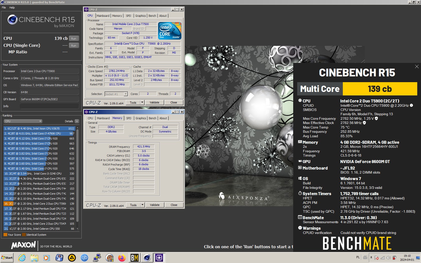The image size is (421, 263).
Task: Open Ranking Details arrow button
Action: click(77, 121)
